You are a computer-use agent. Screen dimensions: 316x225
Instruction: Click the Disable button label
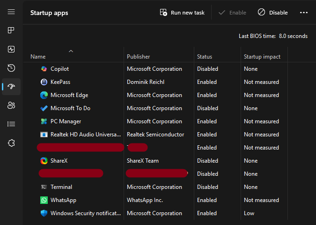pyautogui.click(x=278, y=13)
